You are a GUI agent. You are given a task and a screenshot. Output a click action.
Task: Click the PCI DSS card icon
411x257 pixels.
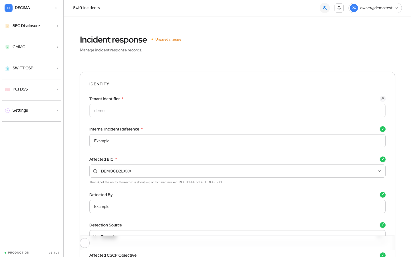click(7, 89)
